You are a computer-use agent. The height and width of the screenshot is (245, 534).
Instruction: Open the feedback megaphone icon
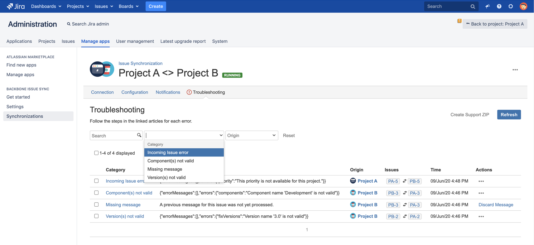click(x=488, y=6)
